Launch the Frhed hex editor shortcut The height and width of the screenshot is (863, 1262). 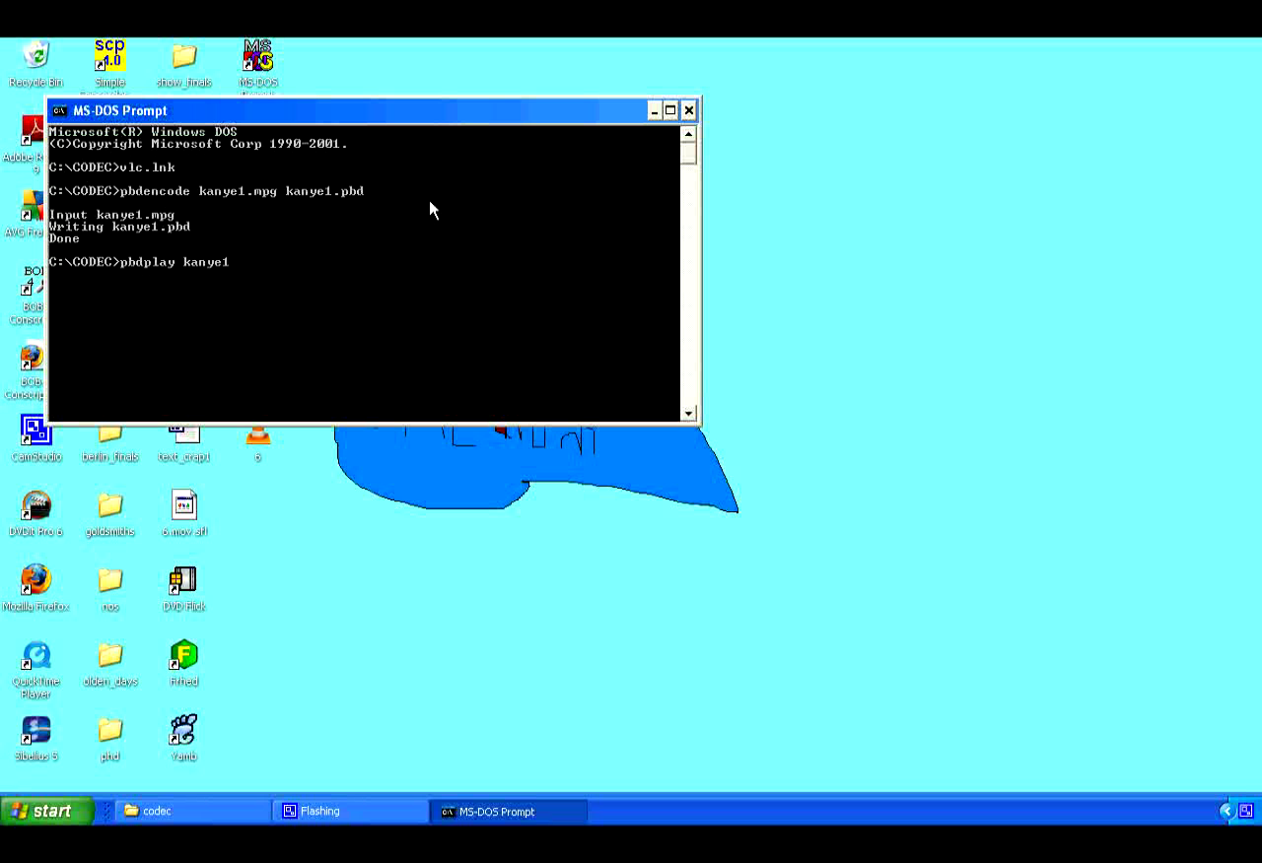(x=184, y=664)
